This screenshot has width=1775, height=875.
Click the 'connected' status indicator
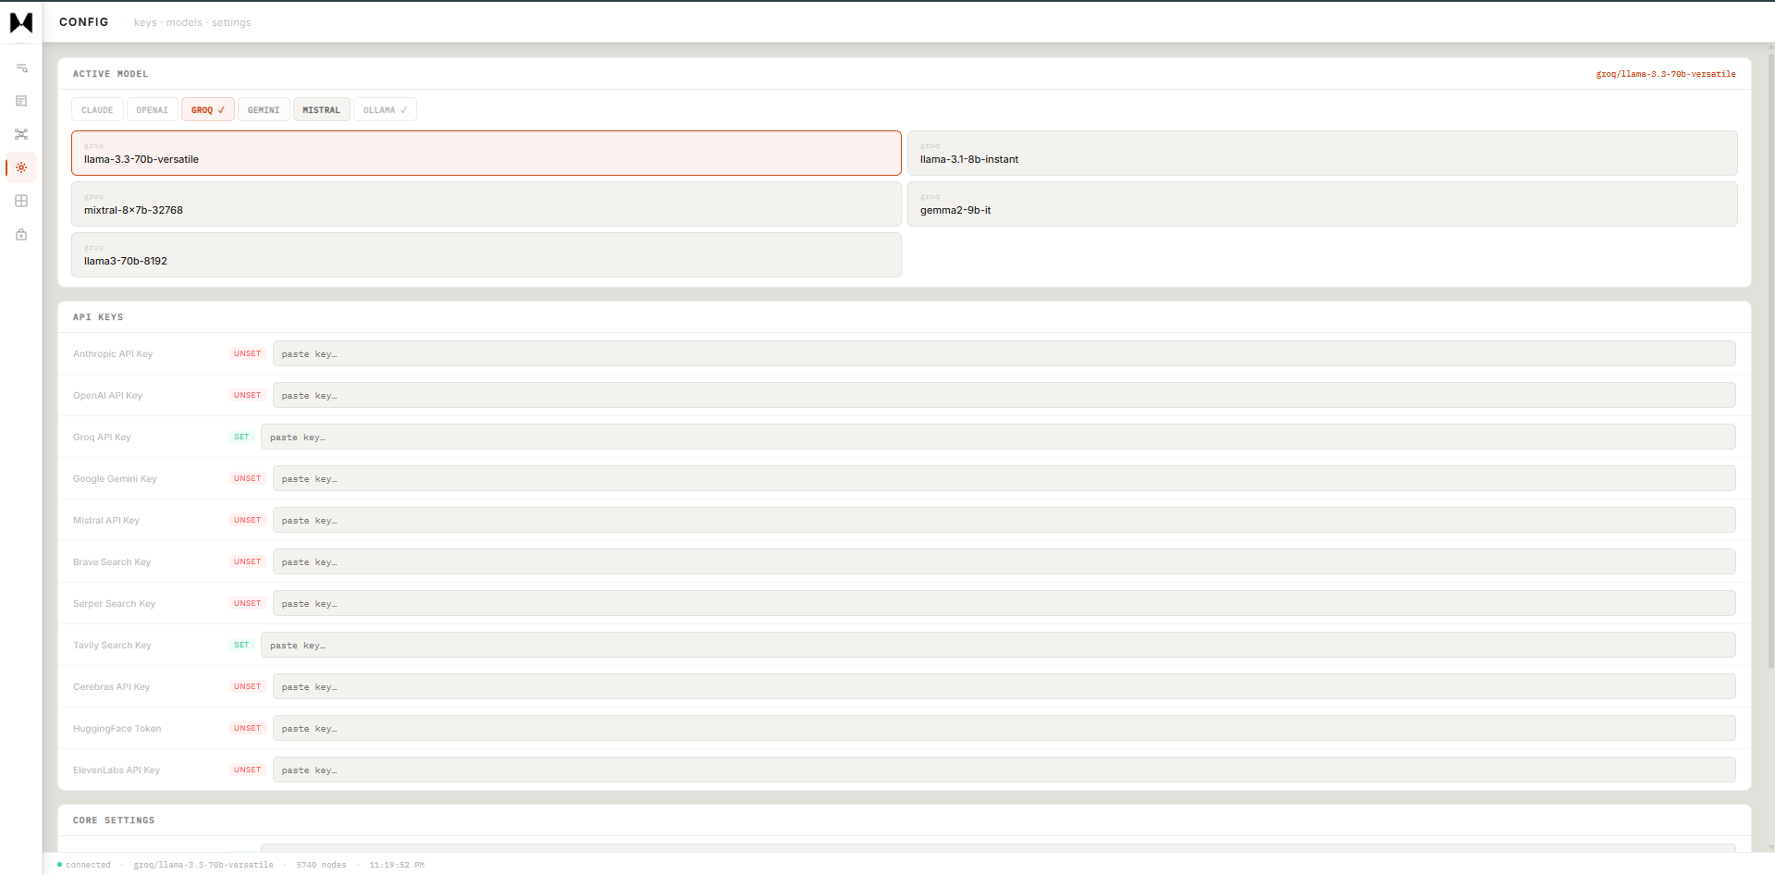tap(84, 865)
